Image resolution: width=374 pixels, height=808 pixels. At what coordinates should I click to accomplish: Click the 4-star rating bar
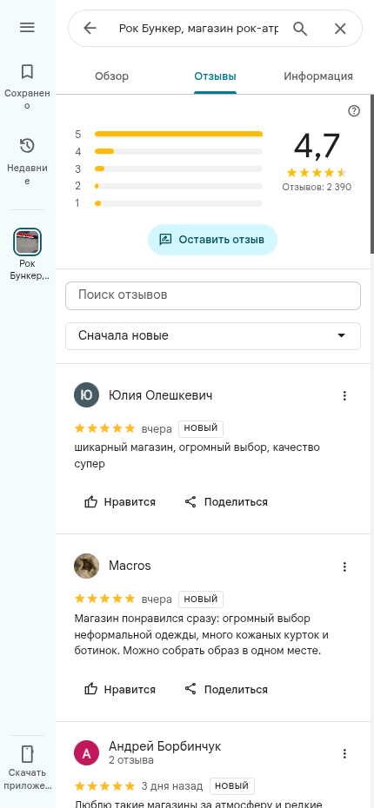click(x=178, y=151)
